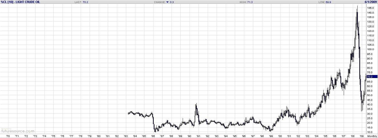The image size is (378, 138).
Task: Click the '99 year axis label
Action: click(x=271, y=136)
